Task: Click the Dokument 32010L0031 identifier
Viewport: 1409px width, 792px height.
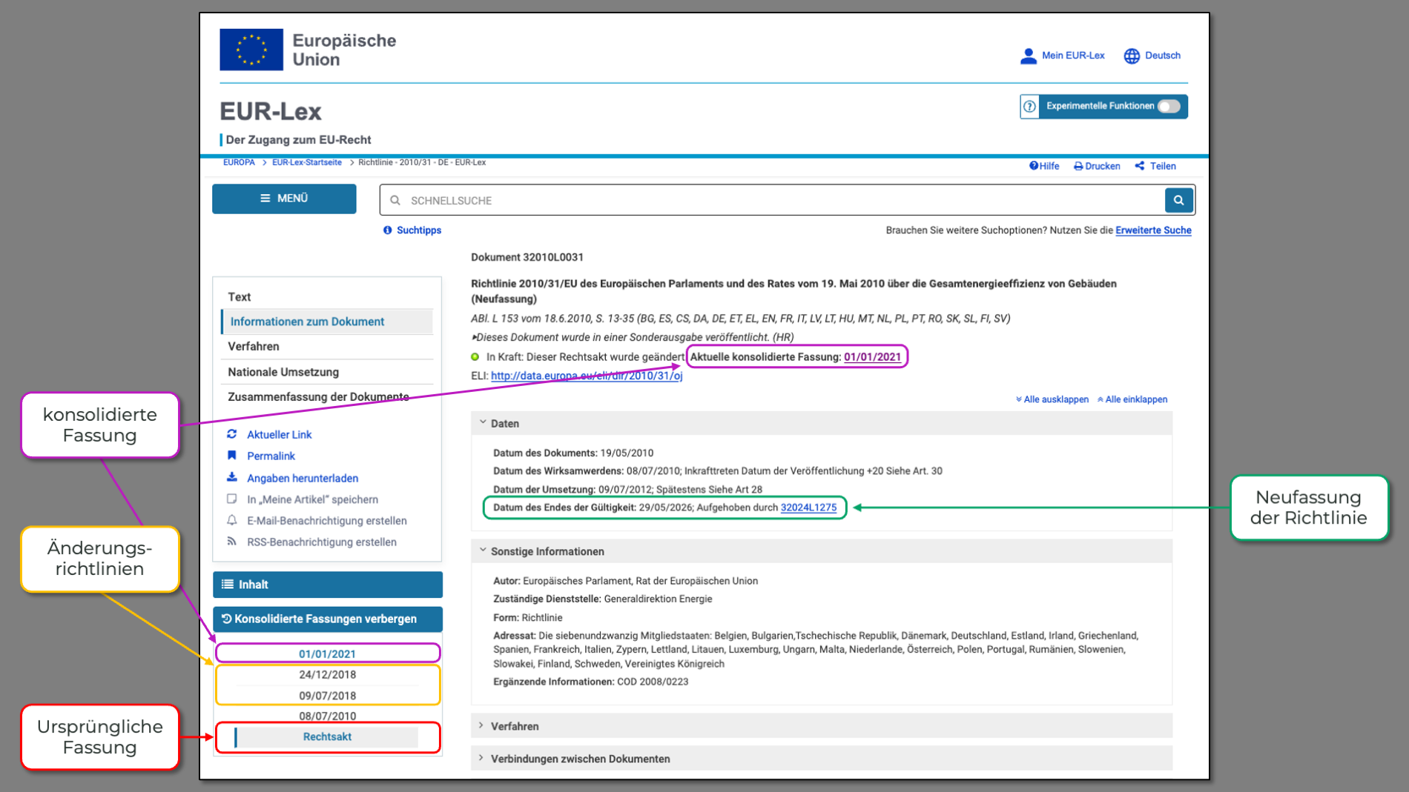Action: click(527, 257)
